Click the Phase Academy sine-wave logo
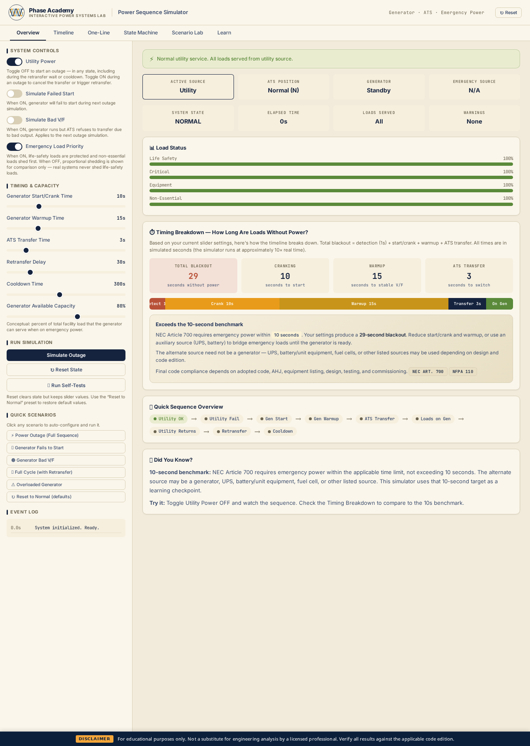The image size is (530, 746). (17, 12)
